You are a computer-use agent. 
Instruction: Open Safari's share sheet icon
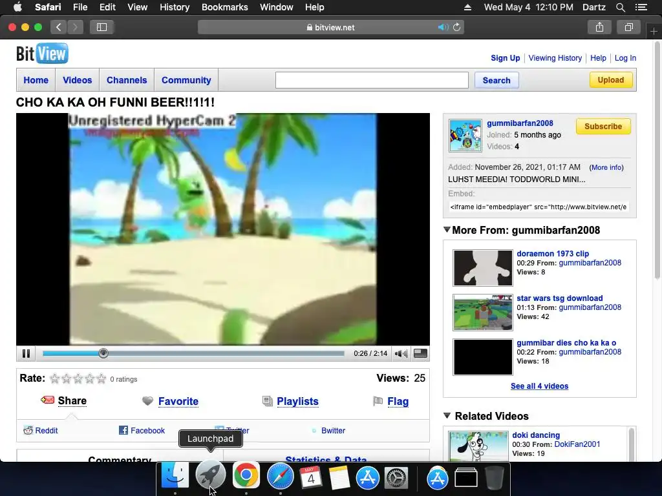(x=599, y=27)
